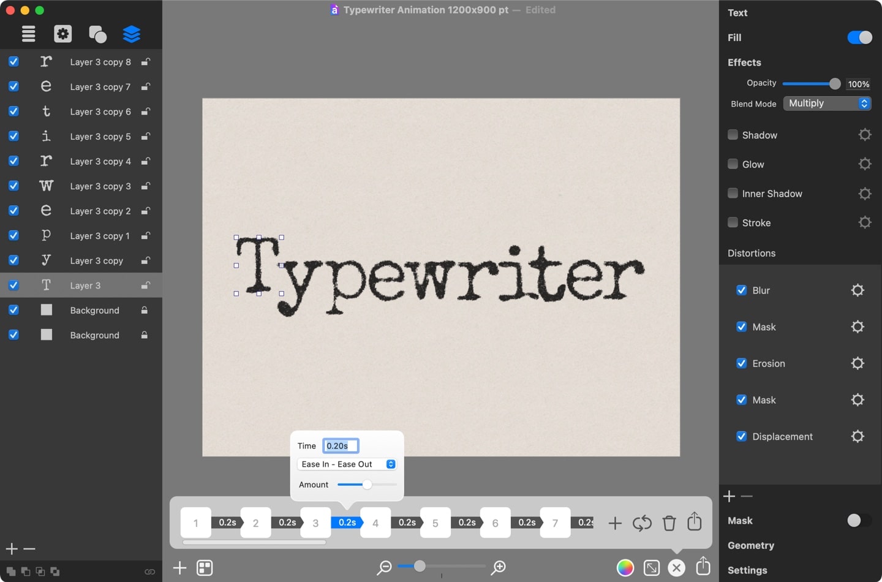Select animation frame 7
The width and height of the screenshot is (882, 582).
click(x=555, y=523)
